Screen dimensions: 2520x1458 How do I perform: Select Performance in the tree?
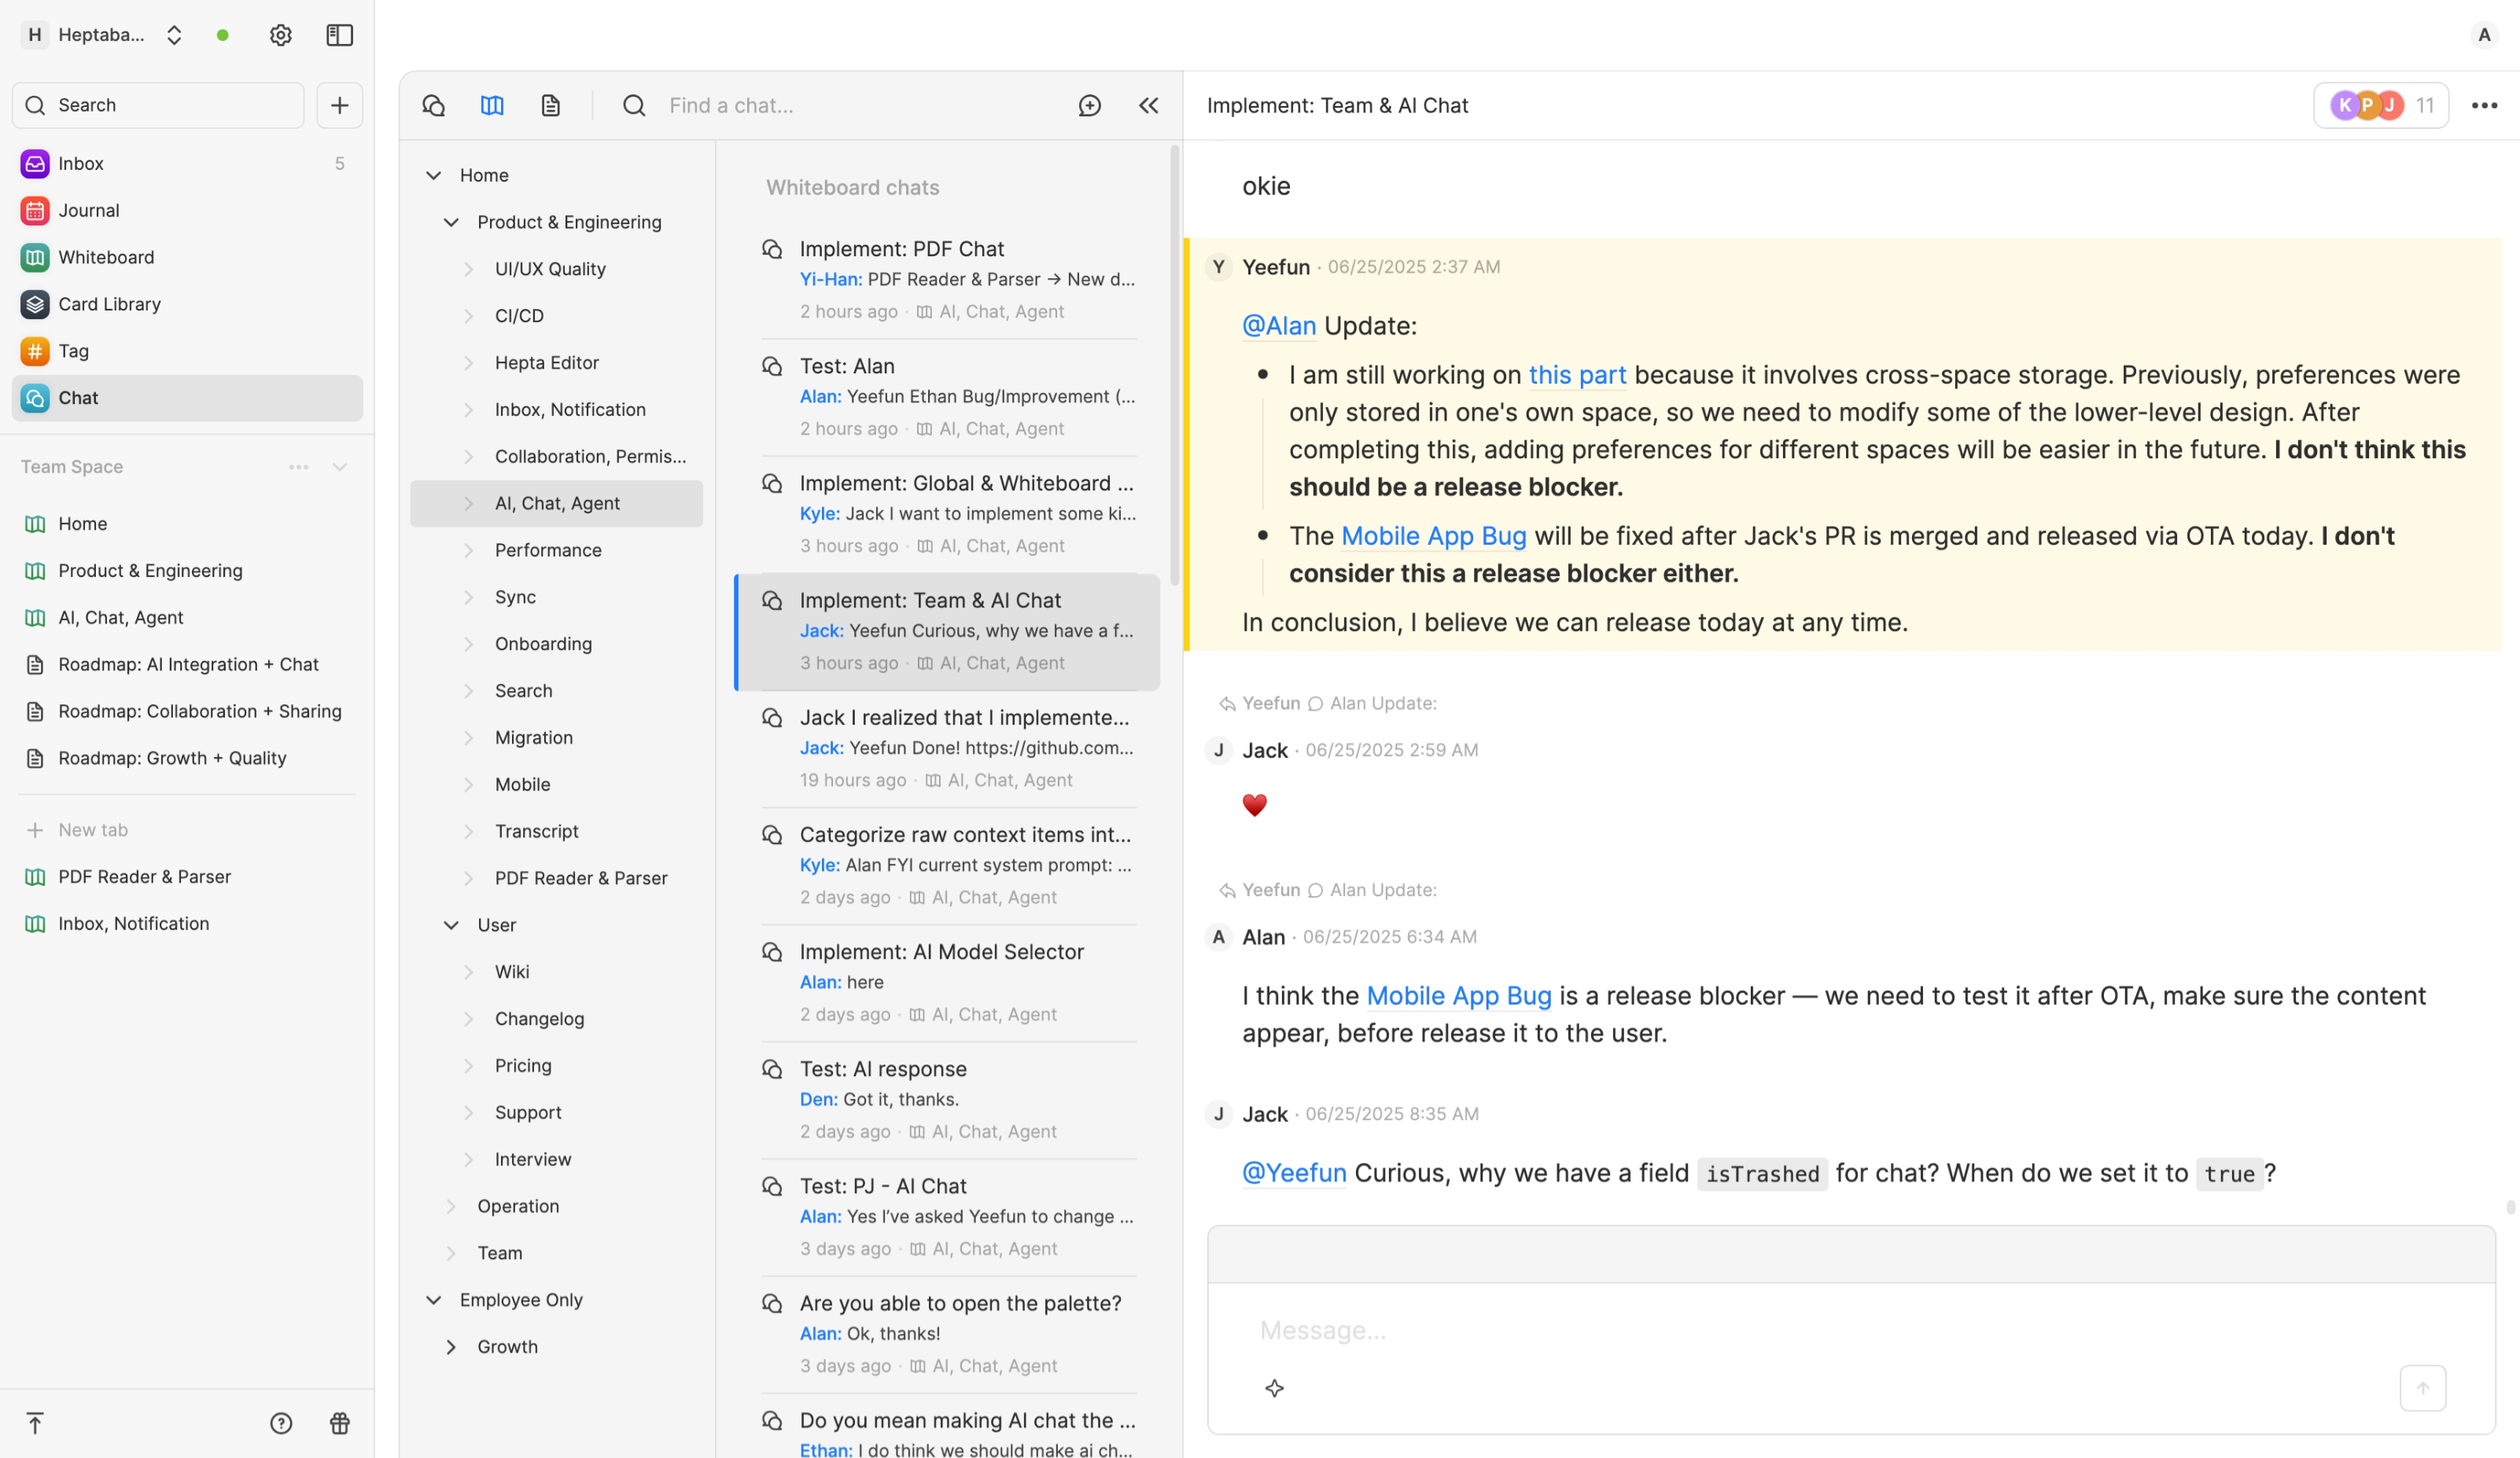pyautogui.click(x=556, y=549)
